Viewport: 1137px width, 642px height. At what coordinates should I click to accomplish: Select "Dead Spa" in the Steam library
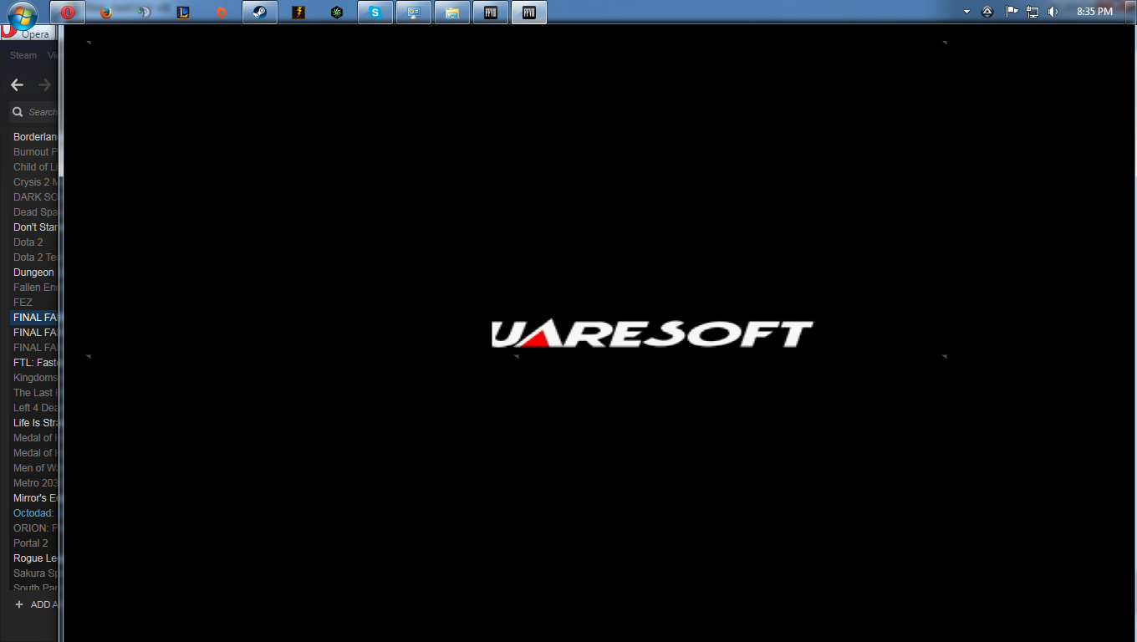click(x=35, y=212)
